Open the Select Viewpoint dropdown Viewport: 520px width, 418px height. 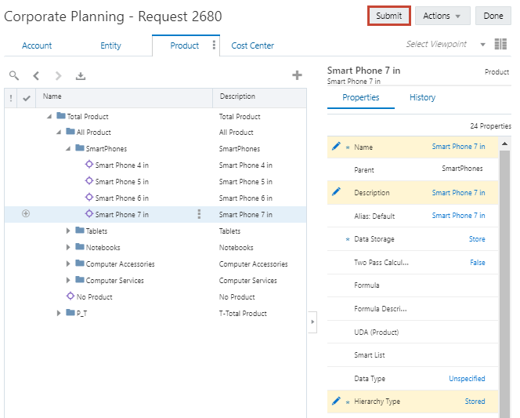click(x=482, y=45)
